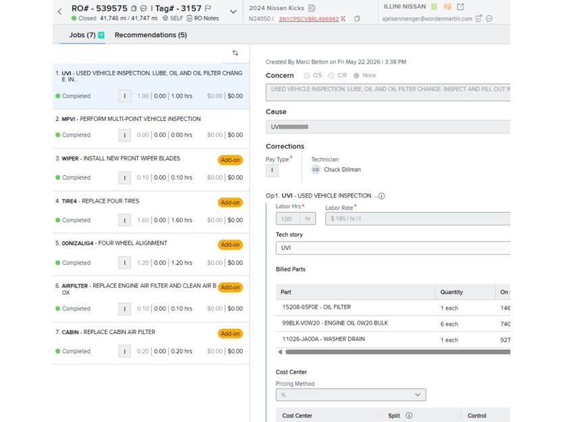563x422 pixels.
Task: Show info for Op1 UVI operation
Action: 381,195
